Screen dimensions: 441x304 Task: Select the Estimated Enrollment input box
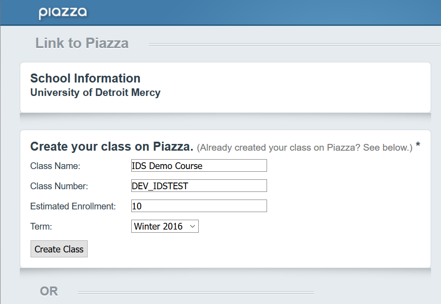click(x=199, y=206)
